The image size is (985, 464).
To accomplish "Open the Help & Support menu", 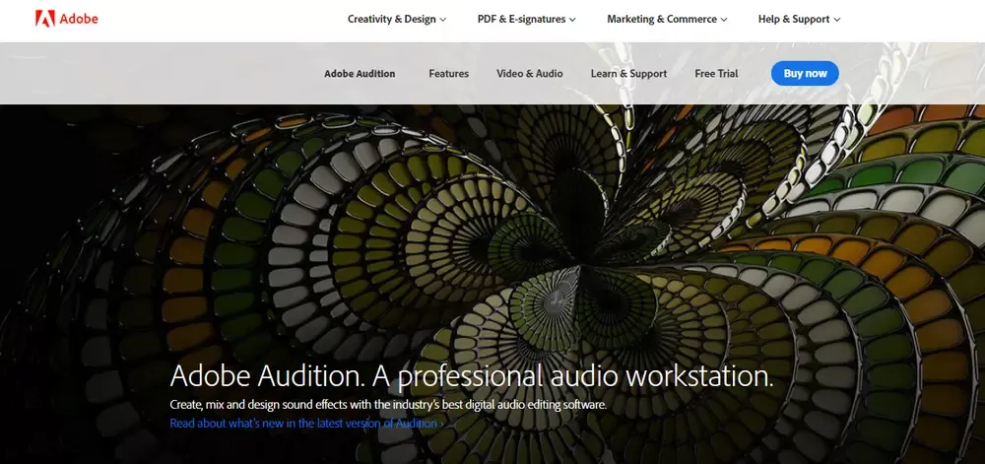I will pyautogui.click(x=794, y=19).
